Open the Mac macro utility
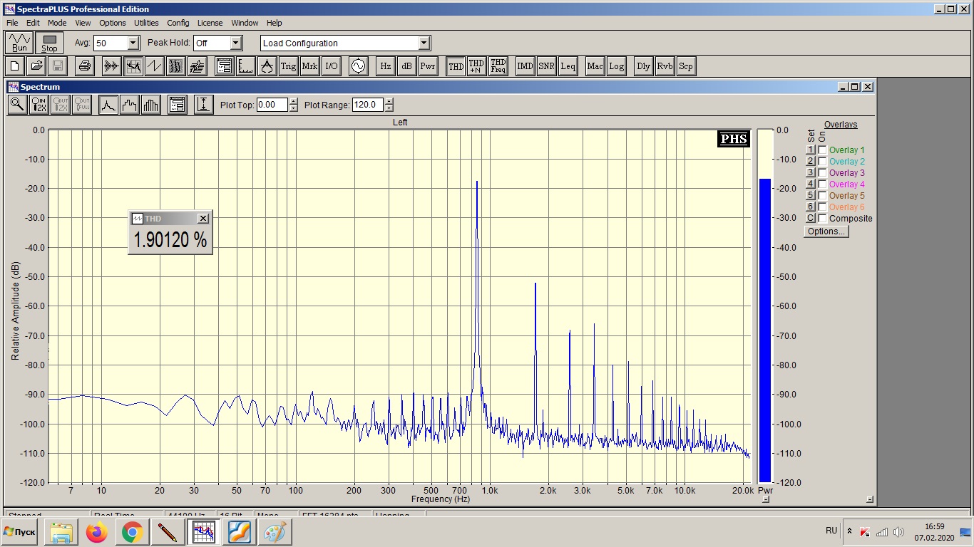Screen dimensions: 974x547 click(x=595, y=66)
